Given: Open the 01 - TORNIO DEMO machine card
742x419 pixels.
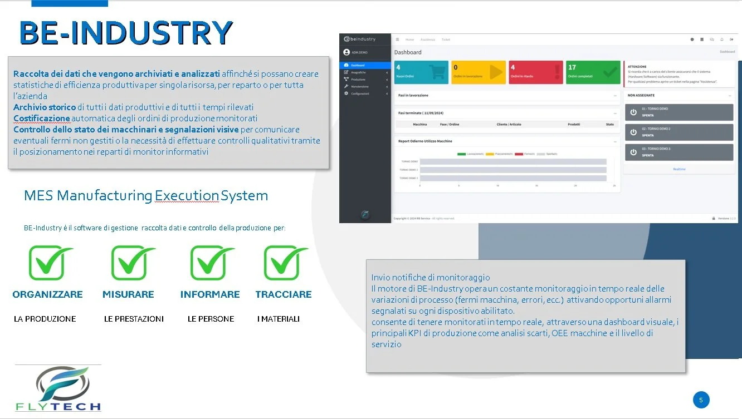Looking at the screenshot, I should 679,112.
